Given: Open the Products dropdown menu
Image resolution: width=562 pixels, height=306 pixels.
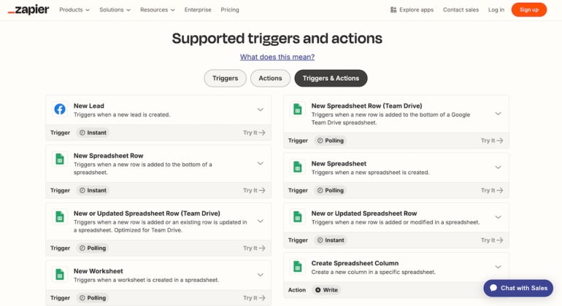Looking at the screenshot, I should pos(74,9).
